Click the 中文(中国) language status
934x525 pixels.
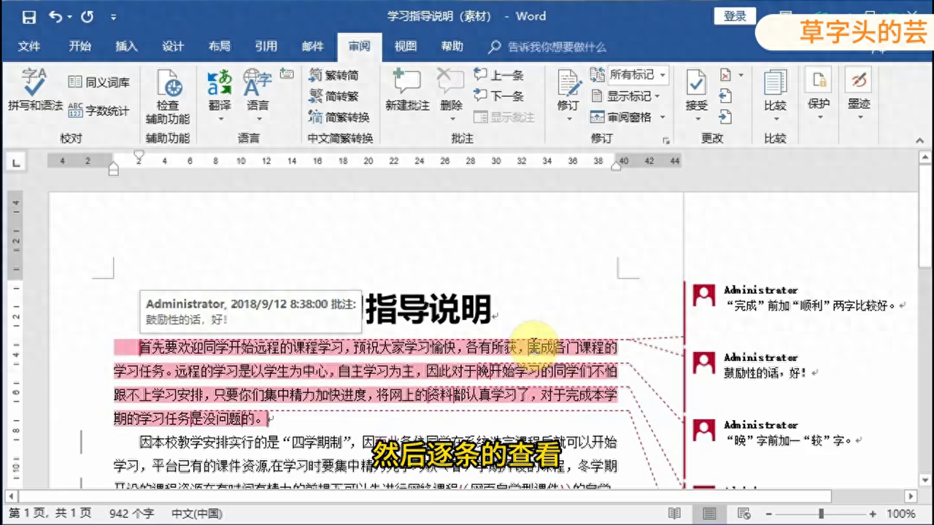point(197,513)
